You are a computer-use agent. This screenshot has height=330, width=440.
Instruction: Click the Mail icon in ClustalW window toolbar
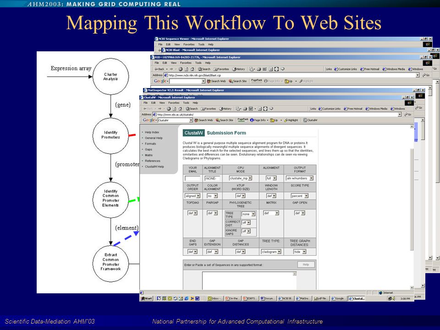(238, 109)
